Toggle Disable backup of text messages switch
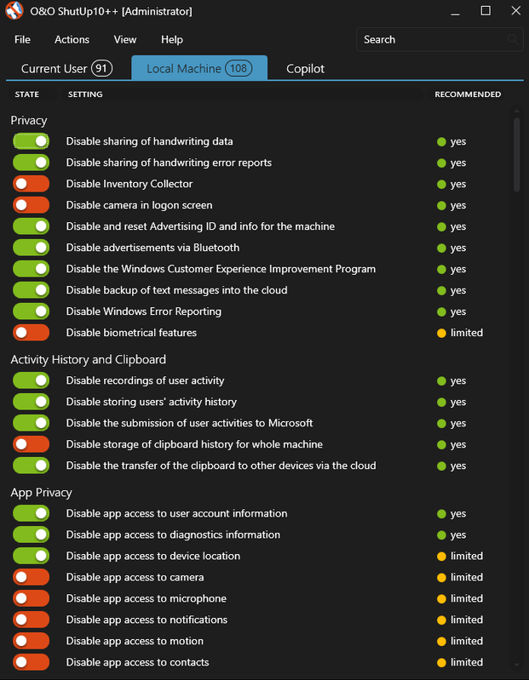Image resolution: width=529 pixels, height=680 pixels. pos(31,290)
